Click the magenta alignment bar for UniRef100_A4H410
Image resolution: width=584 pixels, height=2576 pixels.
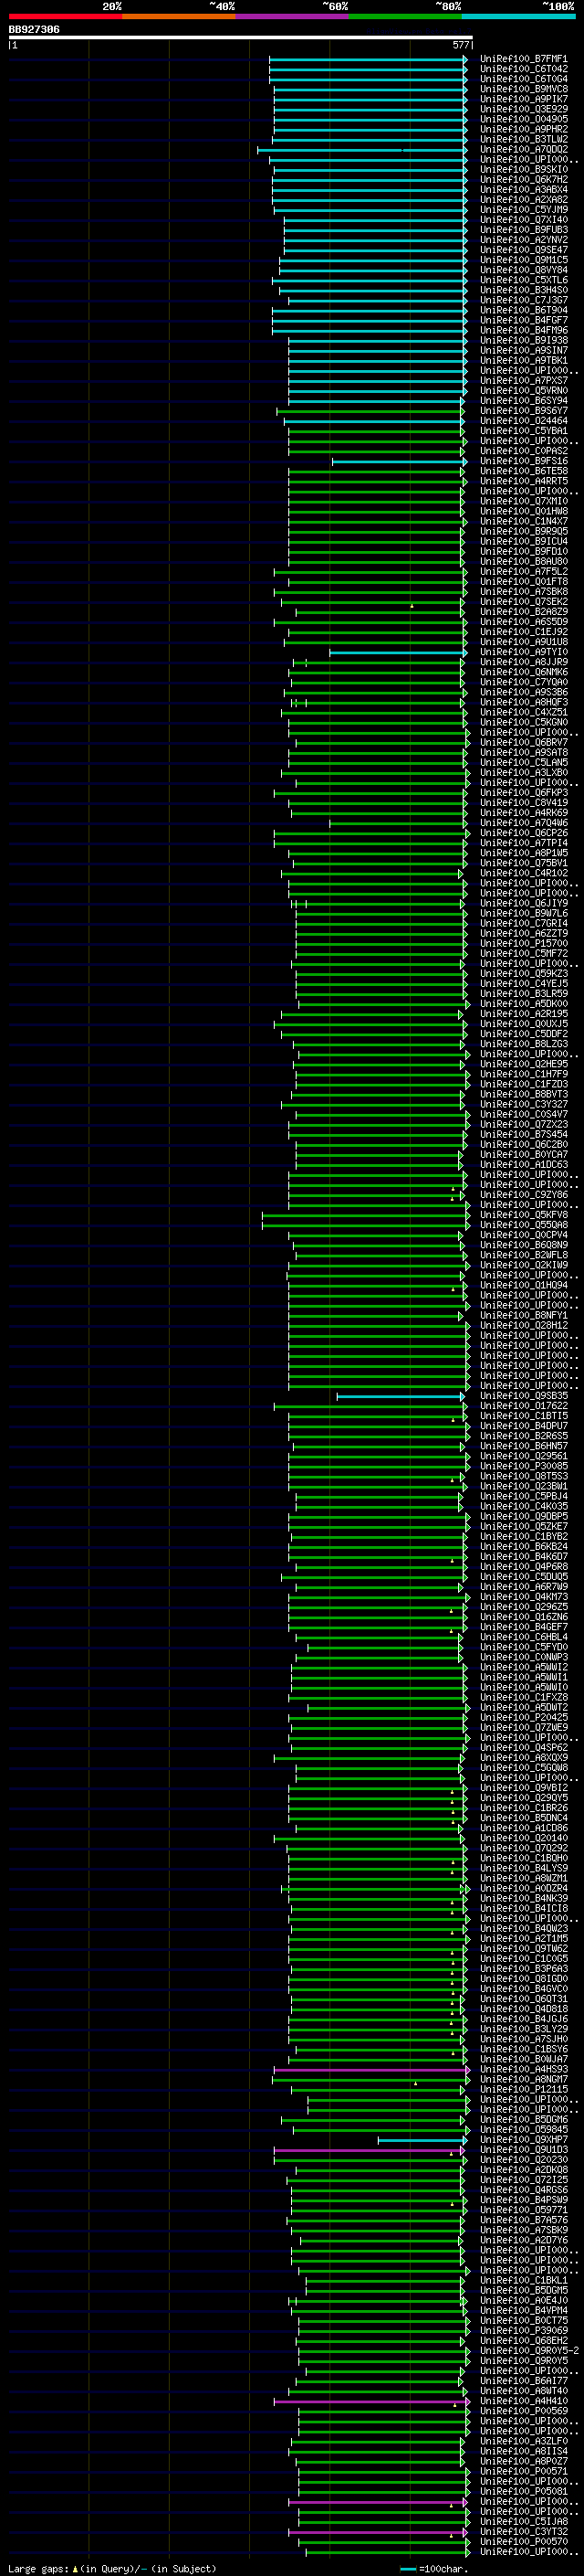coord(371,2401)
